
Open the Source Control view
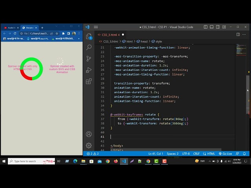(89, 59)
